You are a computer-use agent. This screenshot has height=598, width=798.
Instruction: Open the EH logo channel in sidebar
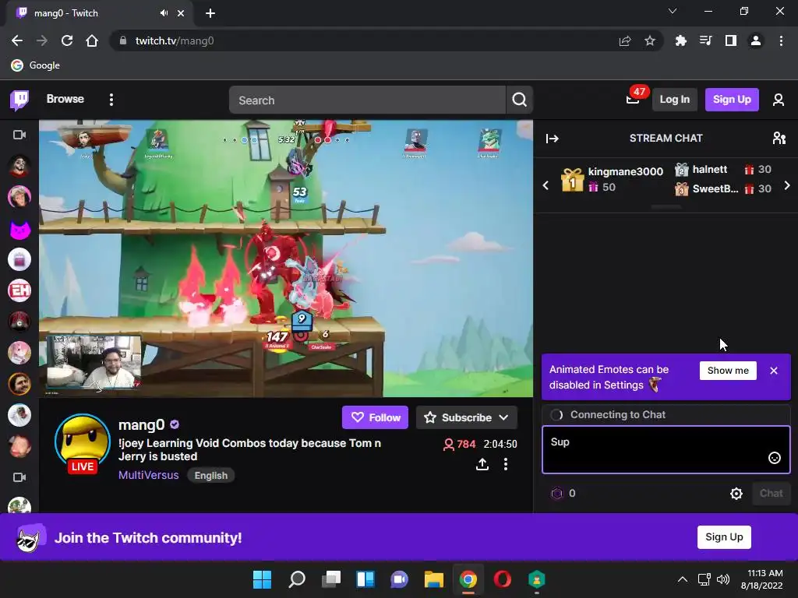coord(19,290)
